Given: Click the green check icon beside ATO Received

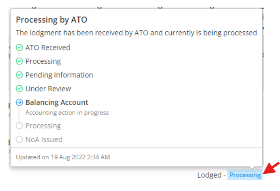Looking at the screenshot, I should click(19, 48).
